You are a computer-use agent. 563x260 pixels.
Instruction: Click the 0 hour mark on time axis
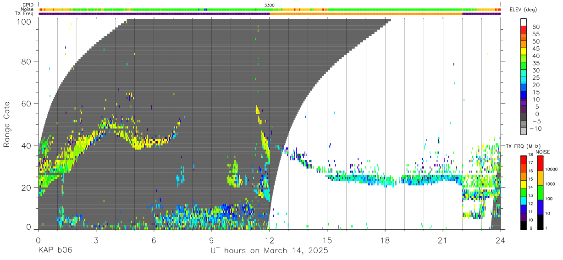pyautogui.click(x=38, y=240)
